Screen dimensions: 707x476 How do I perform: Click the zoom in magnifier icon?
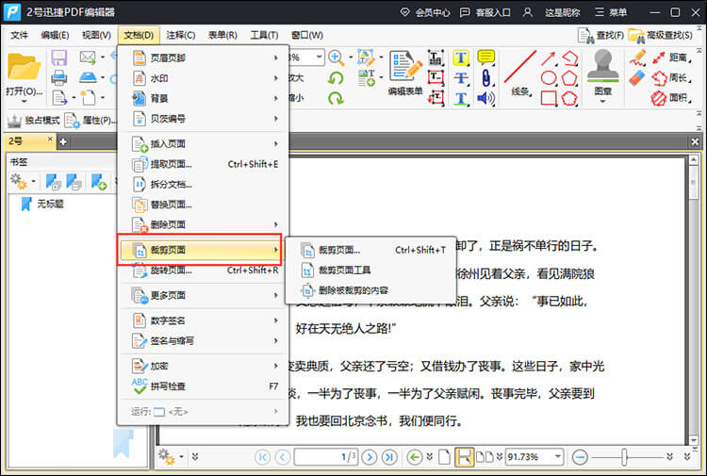pyautogui.click(x=336, y=57)
